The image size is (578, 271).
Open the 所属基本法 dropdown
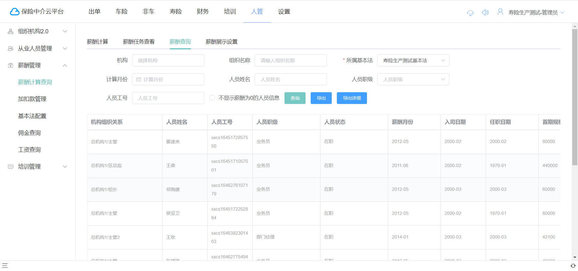[x=413, y=60]
